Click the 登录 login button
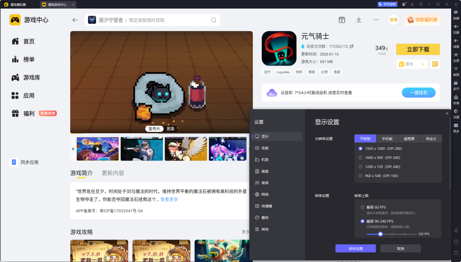This screenshot has width=461, height=262. (394, 20)
